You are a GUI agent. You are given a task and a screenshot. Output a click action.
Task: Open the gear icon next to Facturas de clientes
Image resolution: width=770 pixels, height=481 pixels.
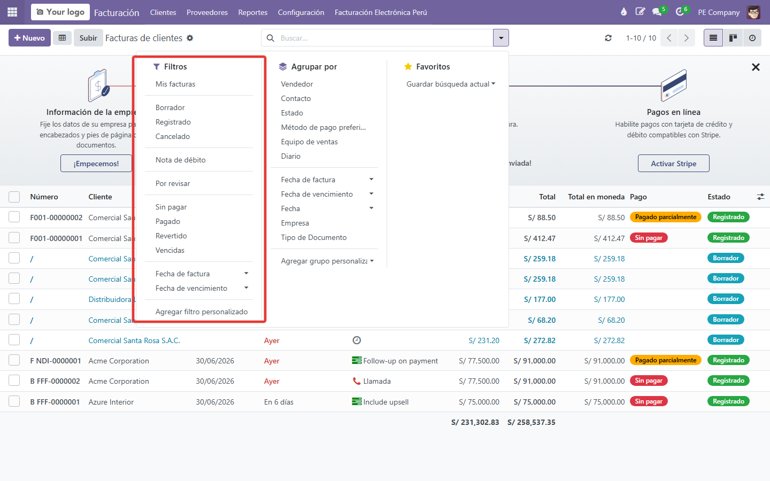190,38
